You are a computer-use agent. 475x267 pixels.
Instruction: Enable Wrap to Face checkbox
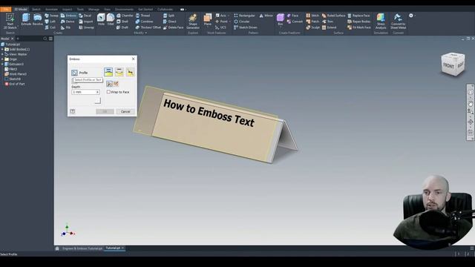tap(108, 92)
